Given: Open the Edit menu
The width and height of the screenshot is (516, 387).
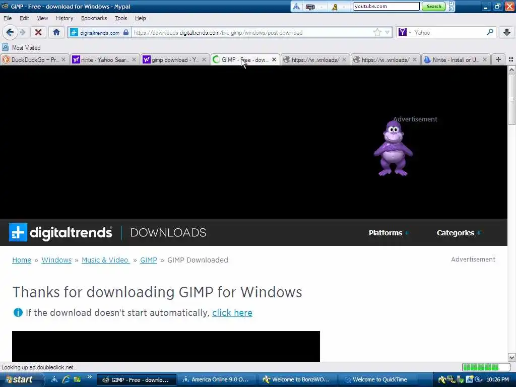Looking at the screenshot, I should point(24,19).
